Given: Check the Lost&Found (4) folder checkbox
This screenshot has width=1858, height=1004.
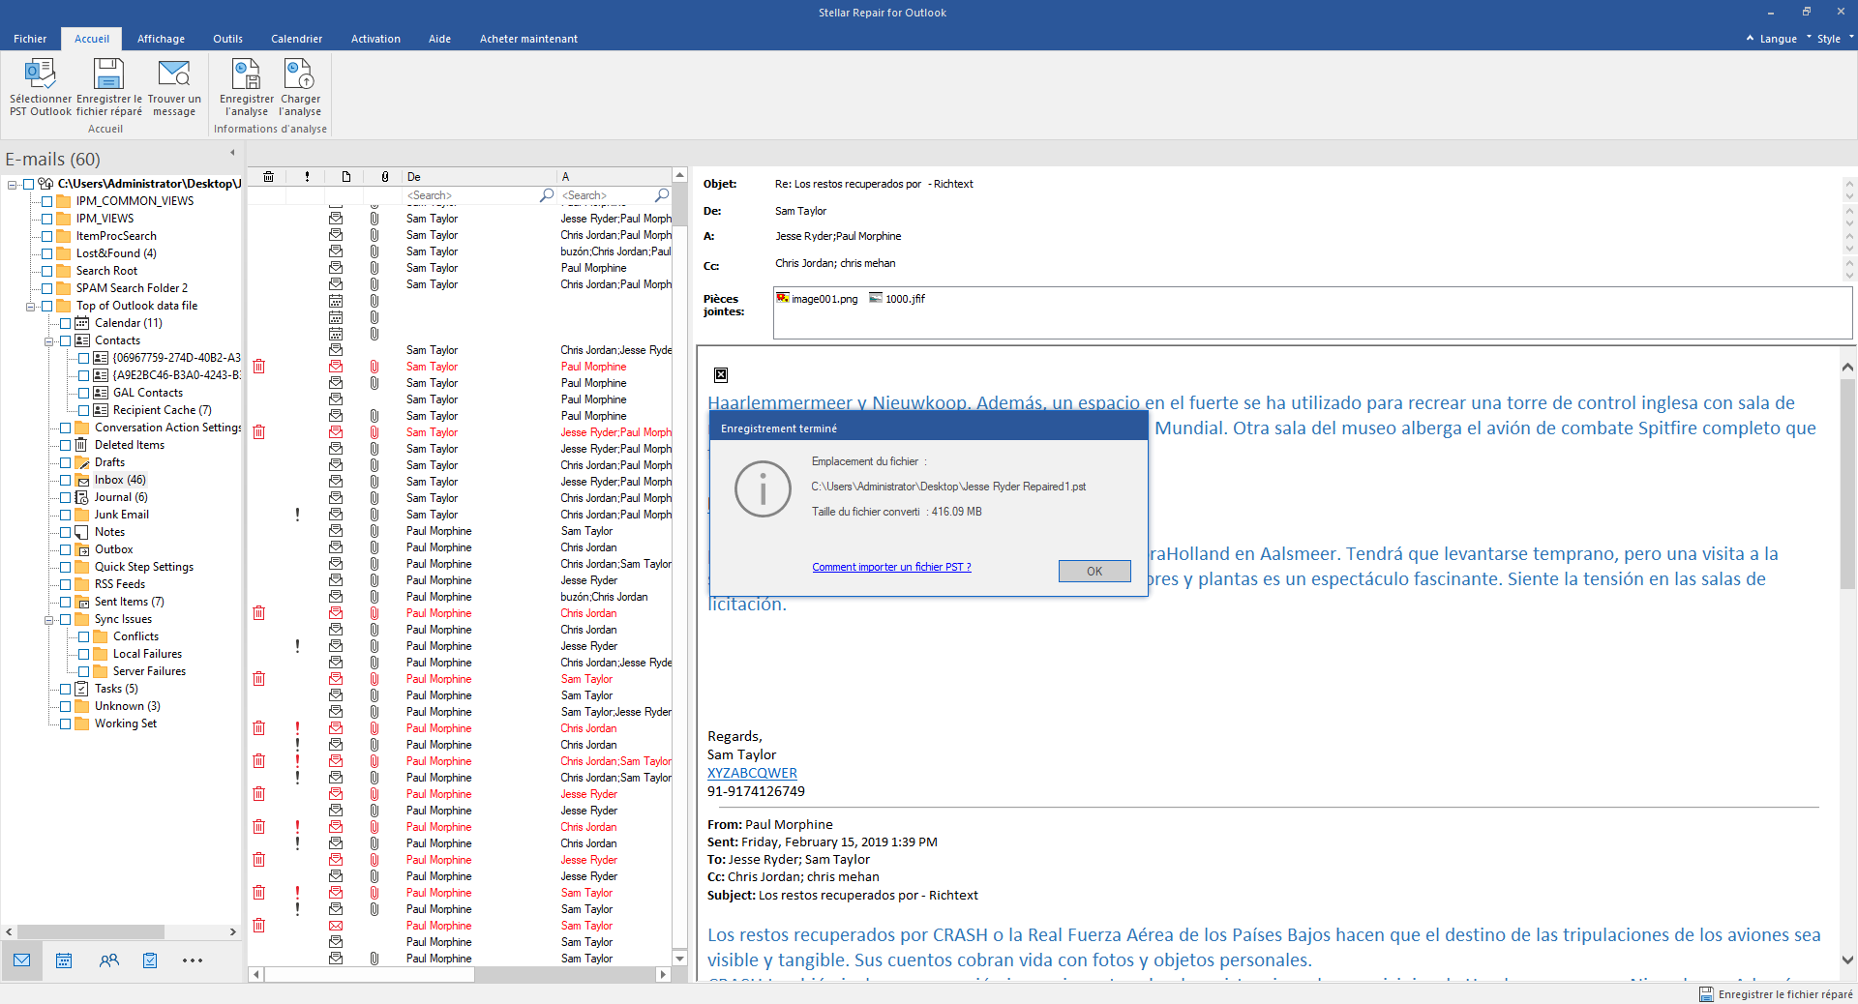Looking at the screenshot, I should click(46, 253).
